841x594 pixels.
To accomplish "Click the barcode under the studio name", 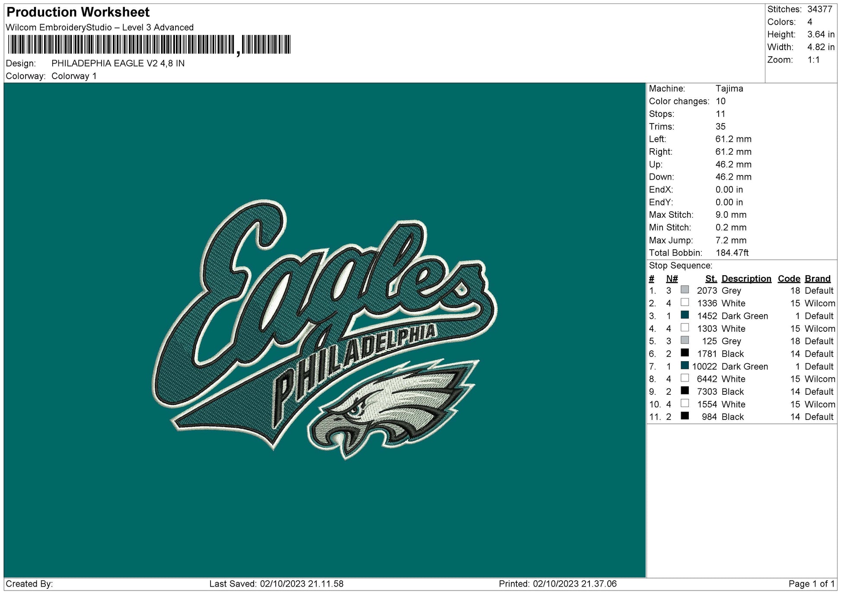I will [x=149, y=45].
